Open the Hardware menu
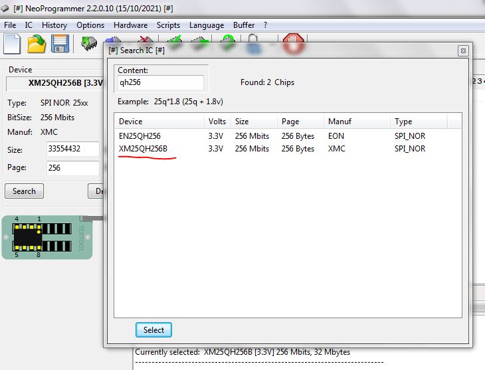The height and width of the screenshot is (370, 485). point(130,25)
